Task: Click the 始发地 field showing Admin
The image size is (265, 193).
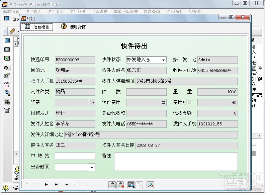Action: coord(217,60)
